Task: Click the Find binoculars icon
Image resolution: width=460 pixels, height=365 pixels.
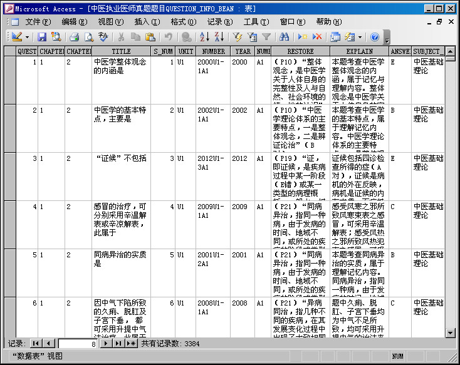Action: (284, 37)
